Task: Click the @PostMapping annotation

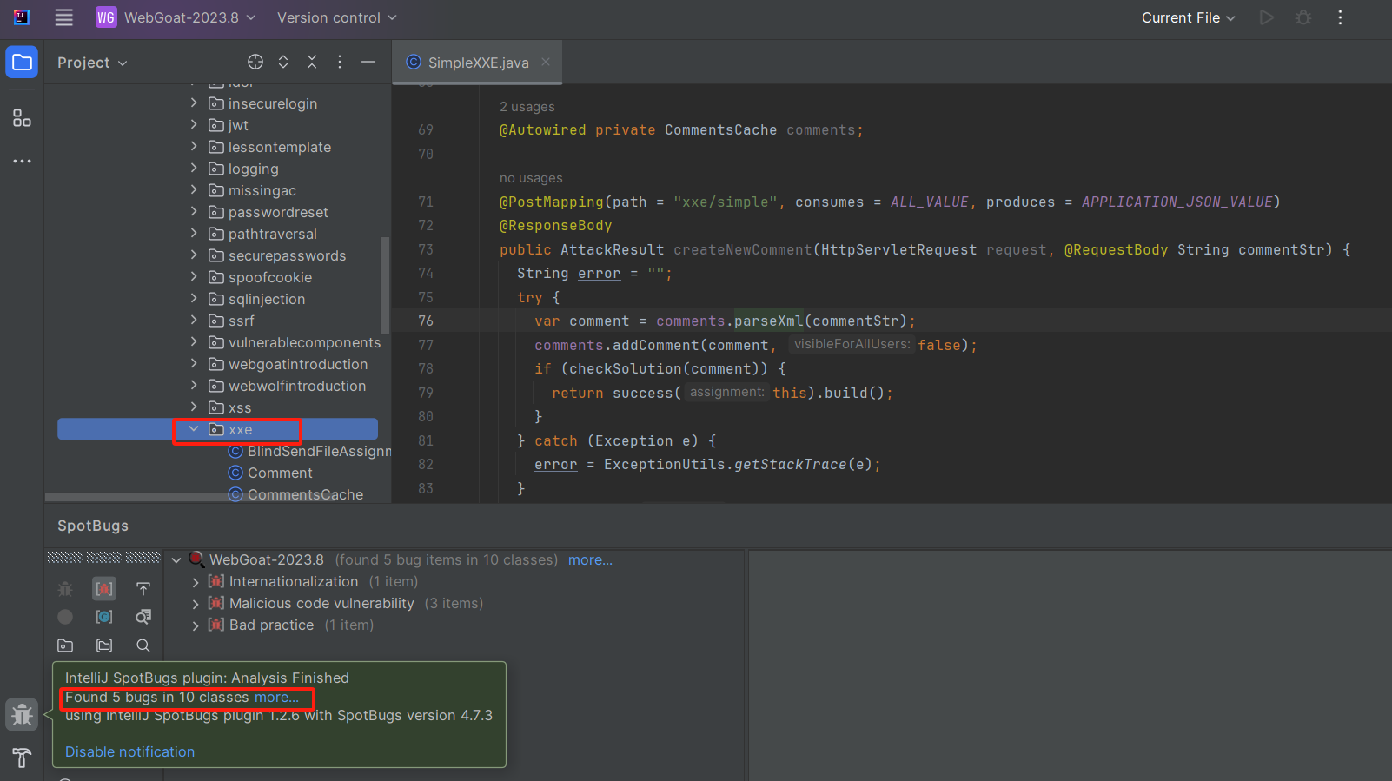Action: pos(551,202)
